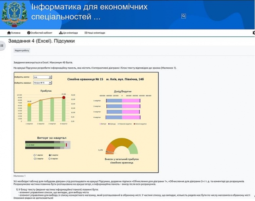This screenshot has width=255, height=201.
Task: Click the university crest logo
Action: pyautogui.click(x=14, y=14)
